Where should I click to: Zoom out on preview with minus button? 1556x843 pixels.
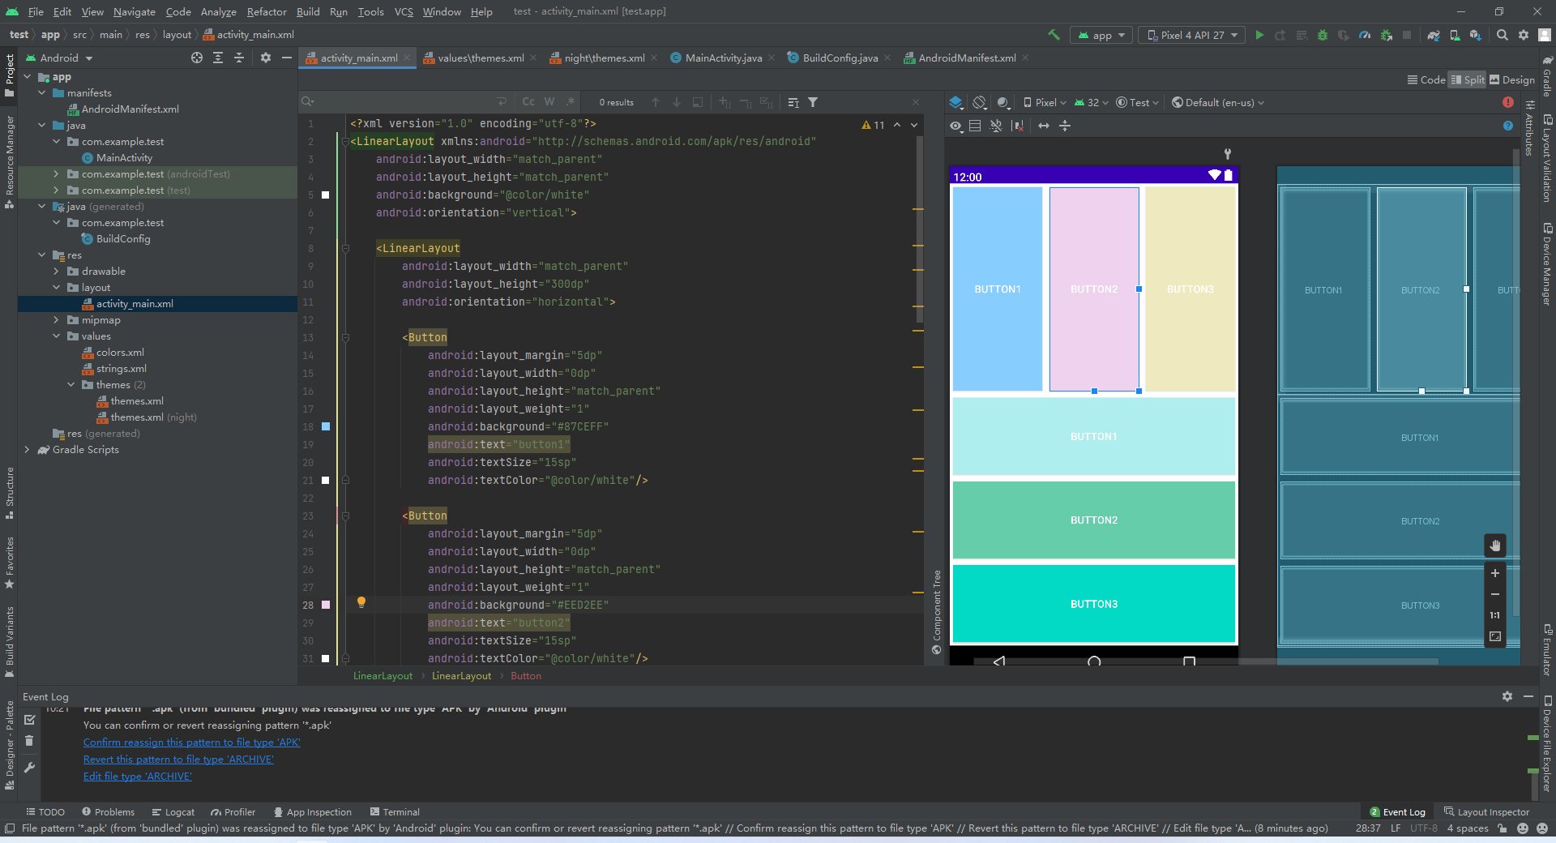1495,594
